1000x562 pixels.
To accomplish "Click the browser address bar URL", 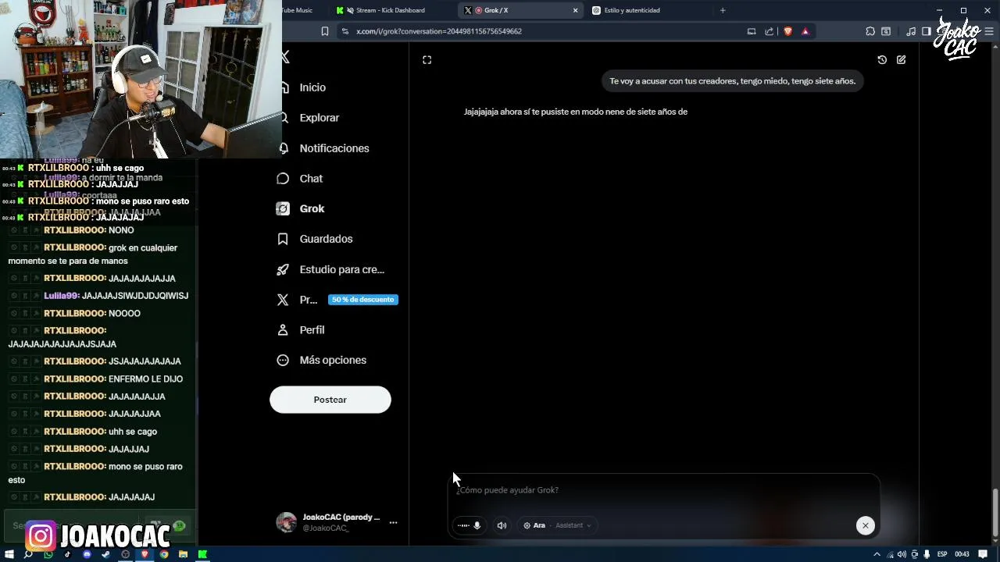I will pyautogui.click(x=439, y=31).
